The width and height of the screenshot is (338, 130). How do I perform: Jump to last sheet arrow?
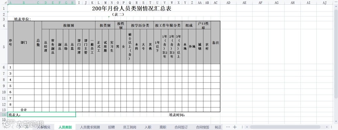point(27,127)
